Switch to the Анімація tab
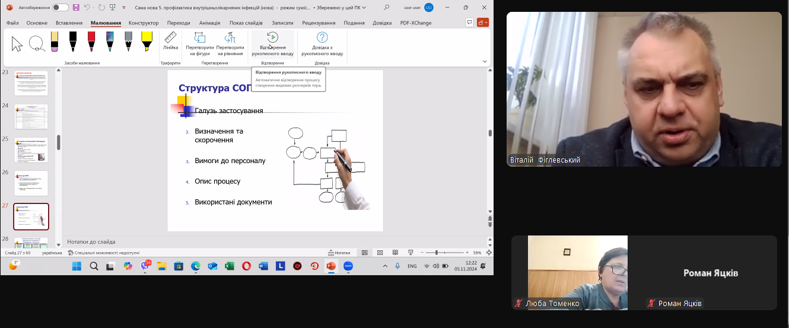This screenshot has width=789, height=328. [209, 23]
